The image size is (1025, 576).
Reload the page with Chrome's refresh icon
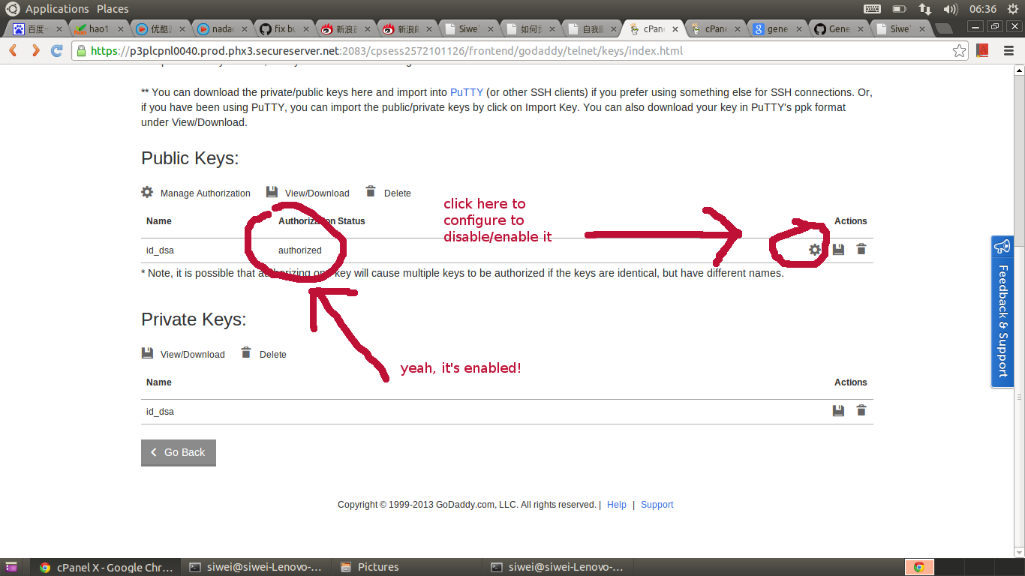point(56,52)
